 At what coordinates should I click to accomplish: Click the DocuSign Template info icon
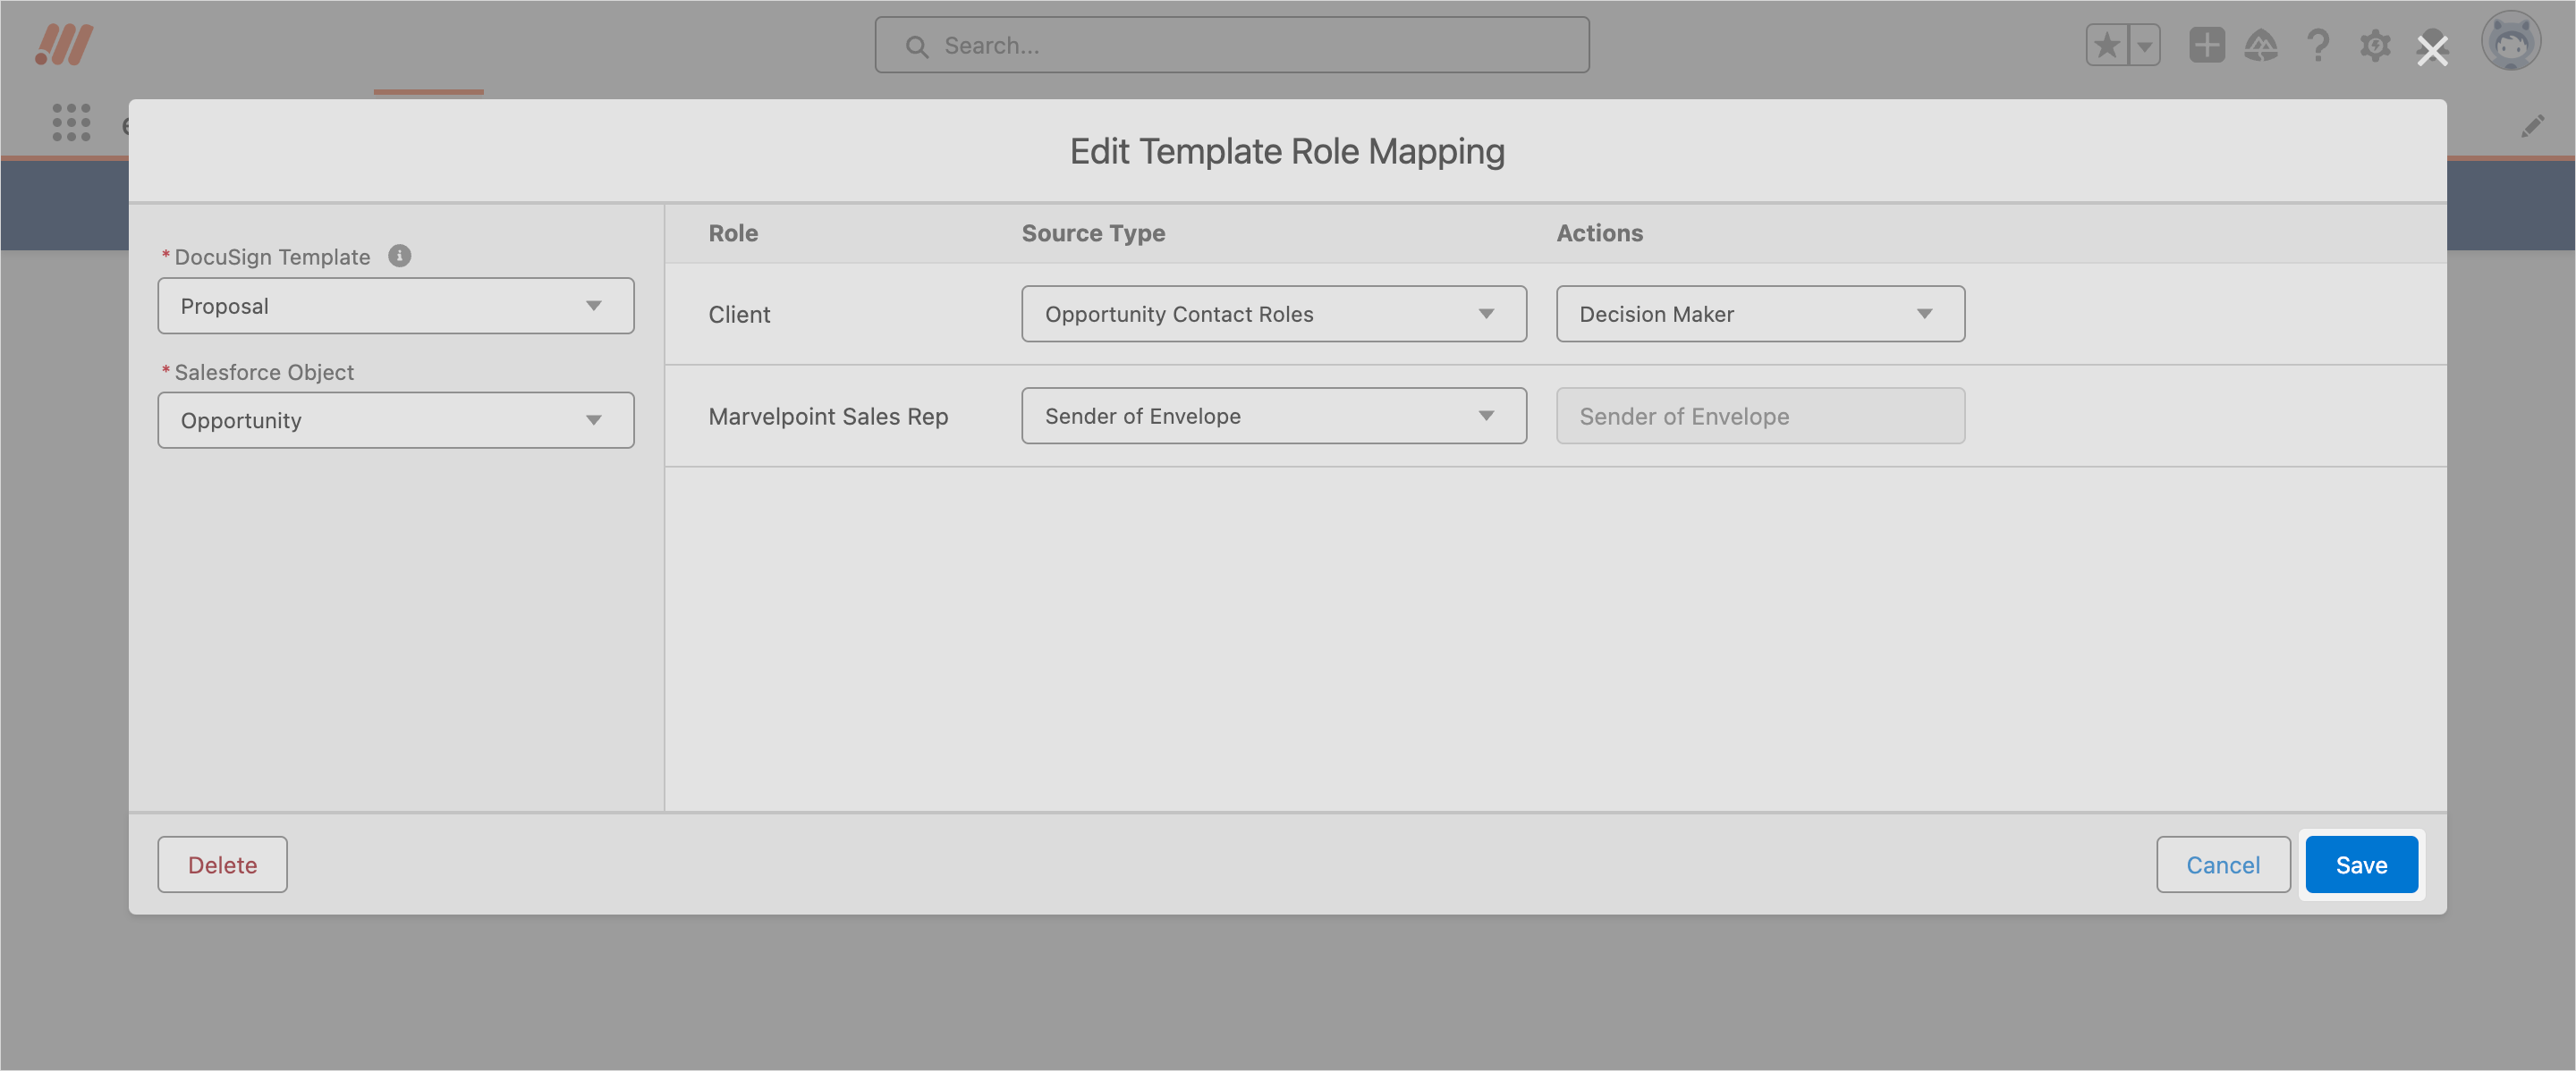tap(399, 256)
